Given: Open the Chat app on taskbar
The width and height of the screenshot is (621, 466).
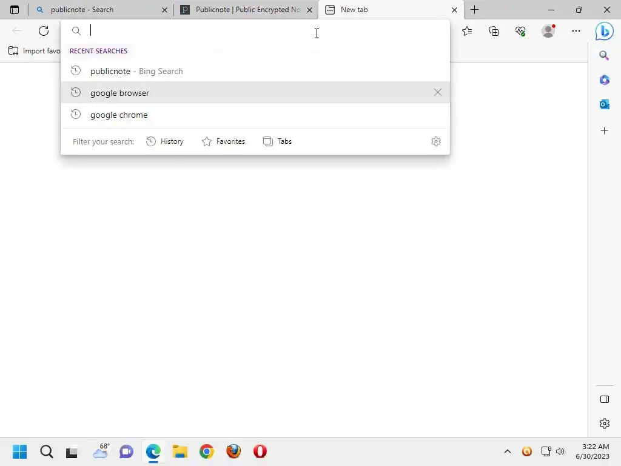Looking at the screenshot, I should [126, 451].
